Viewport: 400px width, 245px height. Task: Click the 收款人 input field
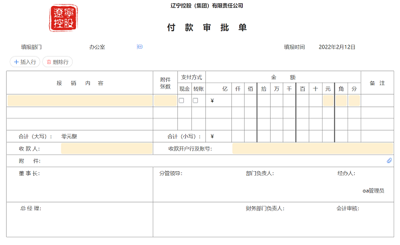[x=107, y=148]
